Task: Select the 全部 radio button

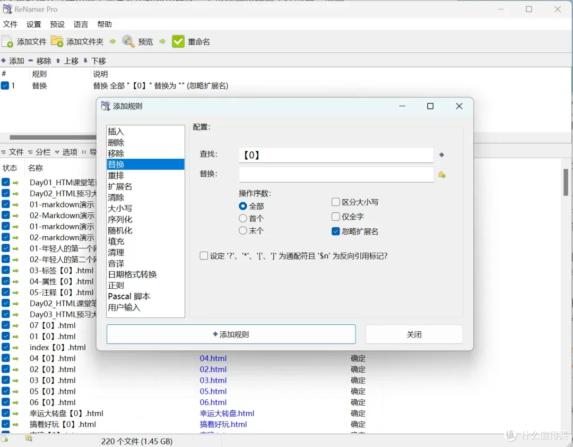Action: [242, 206]
